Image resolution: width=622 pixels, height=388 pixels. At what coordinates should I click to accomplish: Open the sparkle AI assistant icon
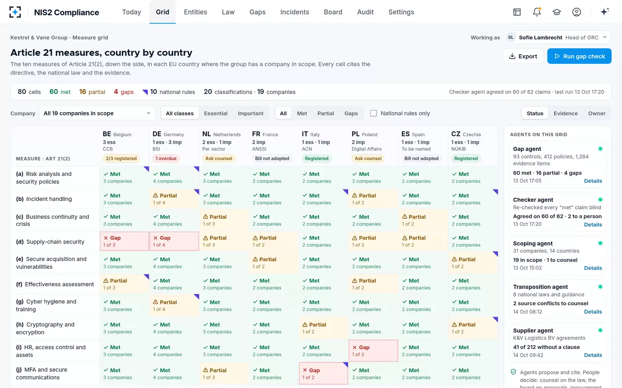click(605, 12)
